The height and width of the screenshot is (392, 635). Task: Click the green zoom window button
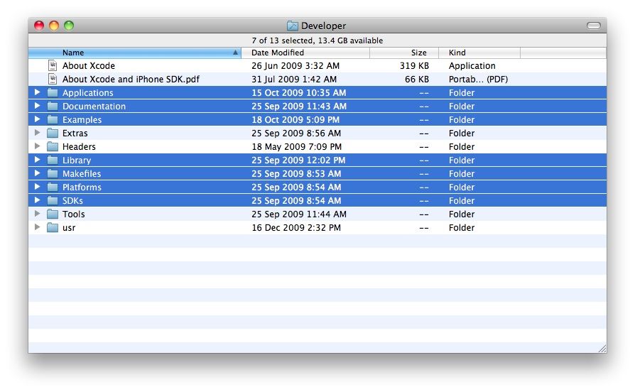tap(69, 26)
